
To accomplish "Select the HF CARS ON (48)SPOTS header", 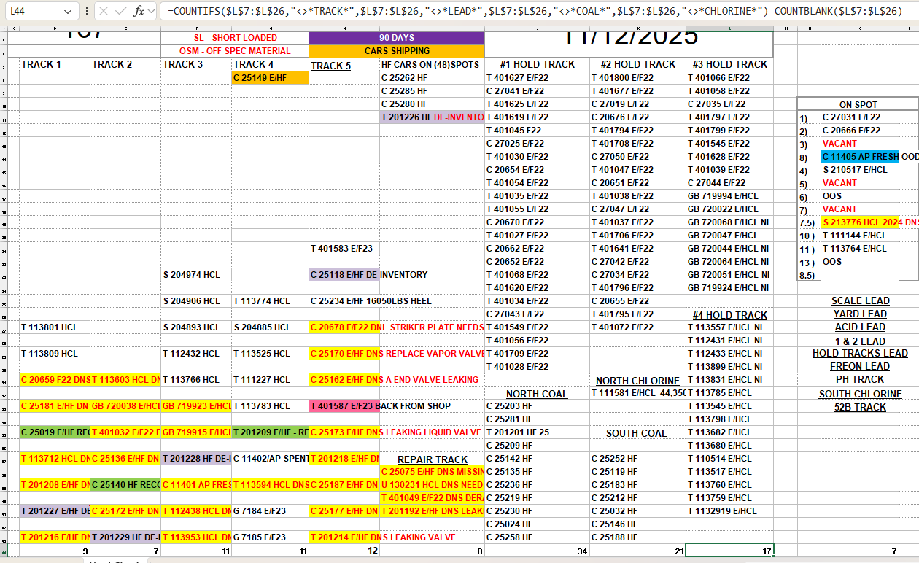I will pyautogui.click(x=432, y=64).
